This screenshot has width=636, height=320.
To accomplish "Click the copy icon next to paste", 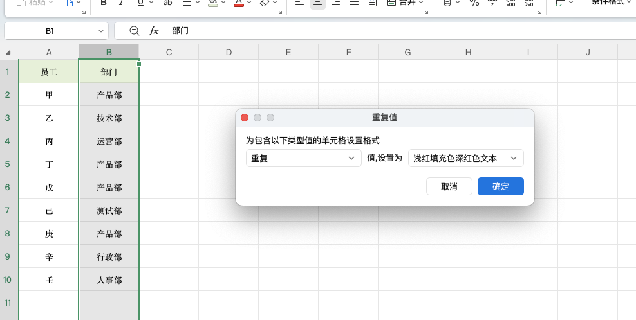I will click(68, 3).
